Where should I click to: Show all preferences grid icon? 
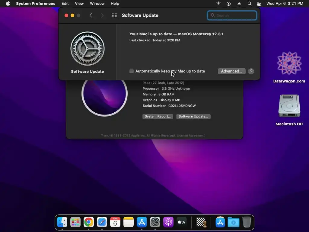pyautogui.click(x=114, y=15)
